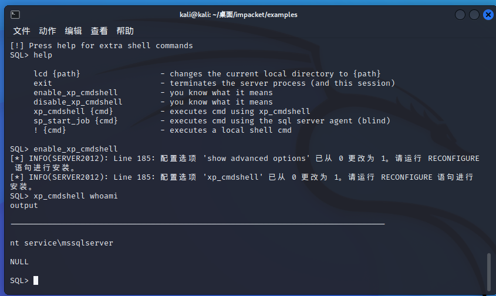Image resolution: width=496 pixels, height=296 pixels.
Task: Click the 'nt service\mssqlserver' output line
Action: [x=62, y=243]
